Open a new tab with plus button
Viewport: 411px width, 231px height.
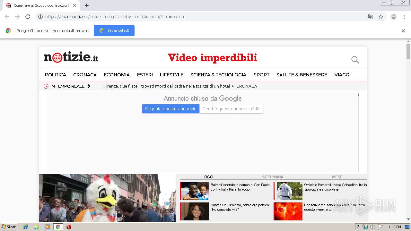tap(87, 5)
